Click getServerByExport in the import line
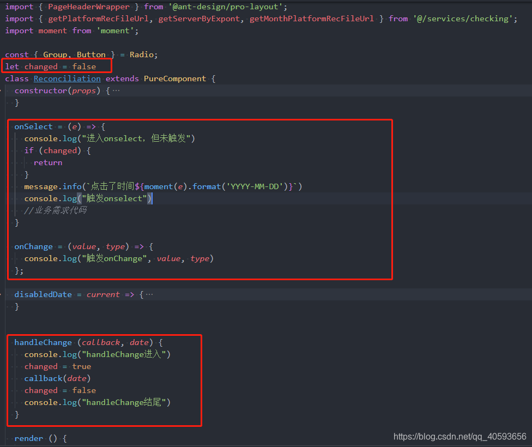 (199, 19)
